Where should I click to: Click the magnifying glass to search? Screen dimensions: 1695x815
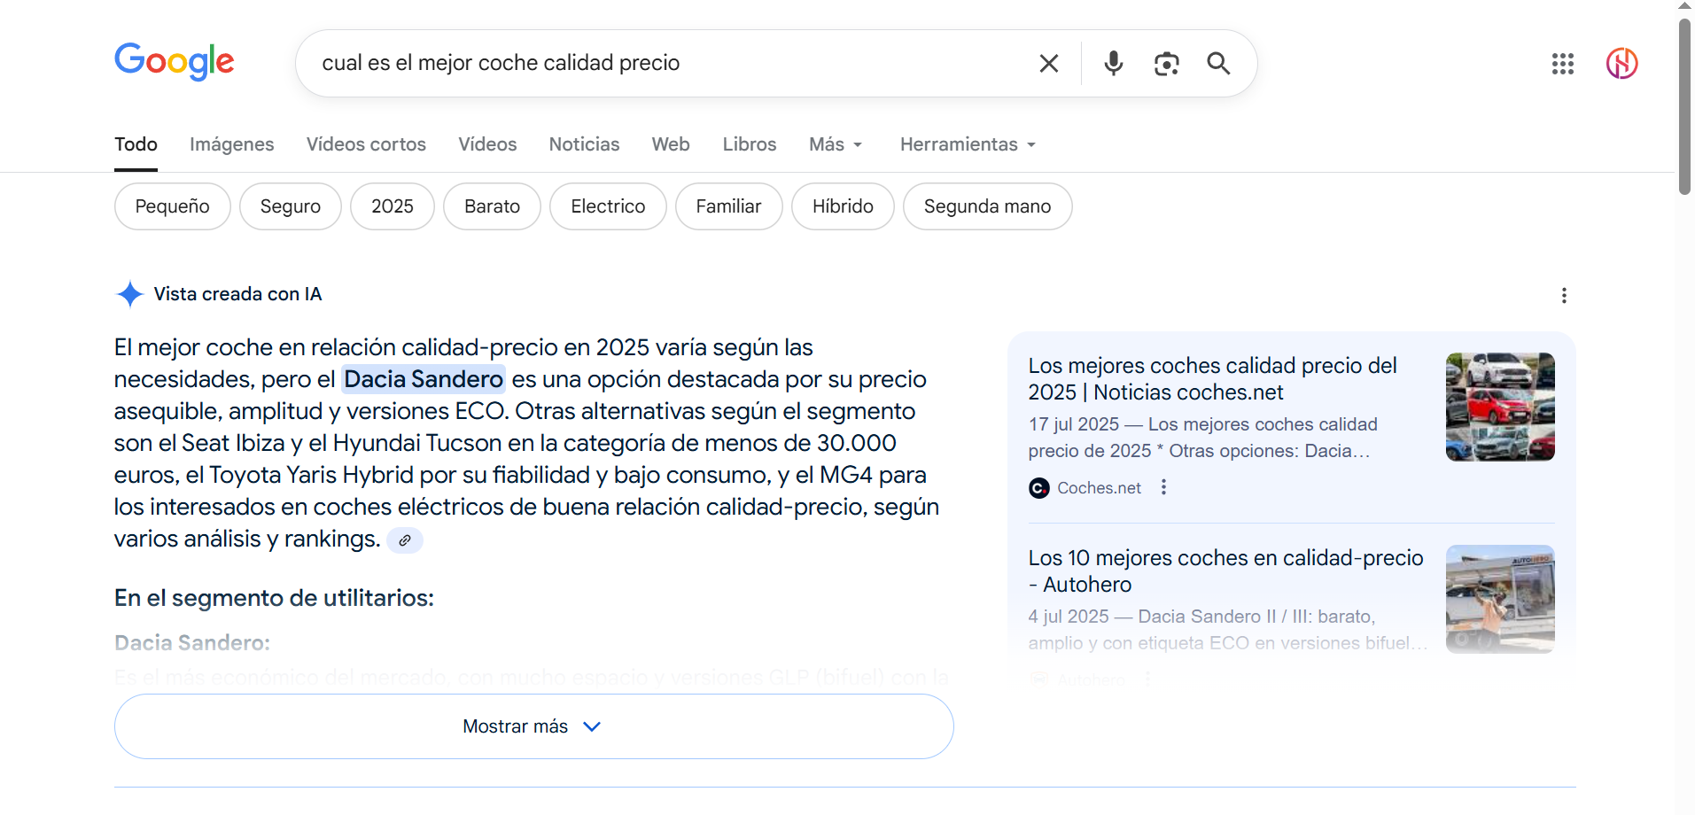[x=1217, y=63]
